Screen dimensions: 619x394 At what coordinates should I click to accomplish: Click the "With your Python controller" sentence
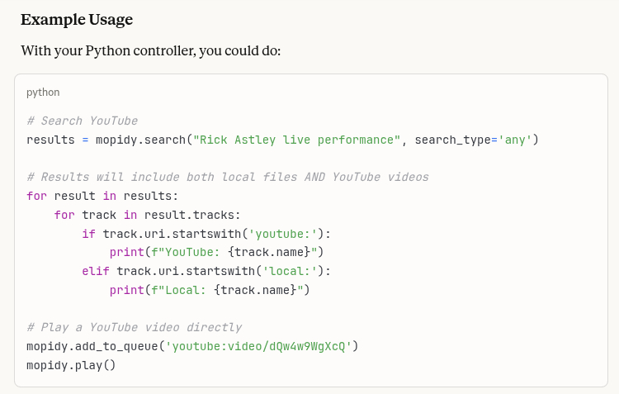click(x=151, y=51)
